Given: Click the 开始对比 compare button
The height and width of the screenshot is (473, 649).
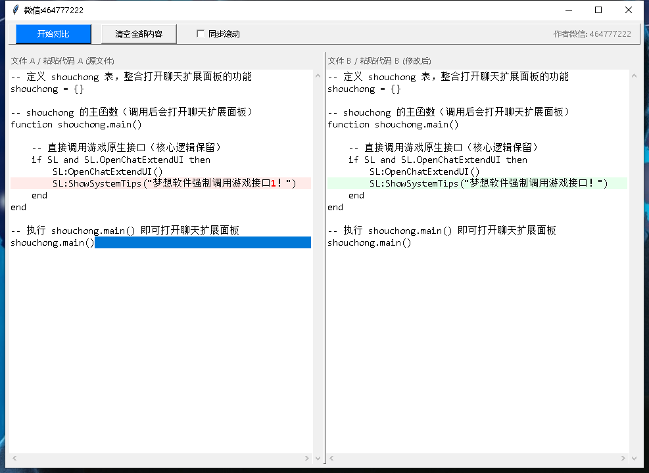Looking at the screenshot, I should pyautogui.click(x=53, y=34).
